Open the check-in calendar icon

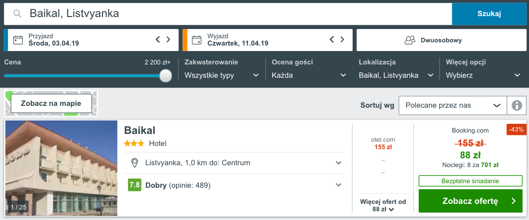point(18,40)
